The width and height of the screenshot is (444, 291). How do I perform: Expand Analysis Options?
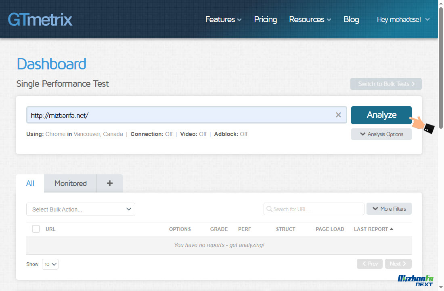click(x=381, y=134)
